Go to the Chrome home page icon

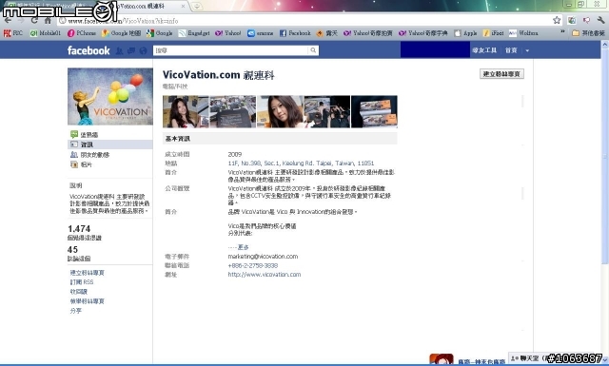pyautogui.click(x=48, y=20)
